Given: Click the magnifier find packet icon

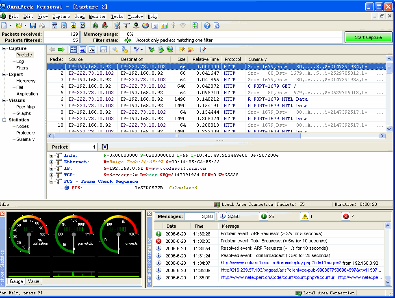Looking at the screenshot, I should tap(115, 50).
